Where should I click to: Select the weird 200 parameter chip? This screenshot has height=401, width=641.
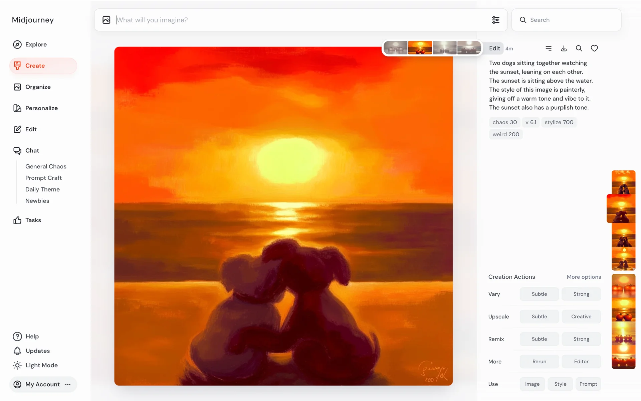[x=505, y=134]
